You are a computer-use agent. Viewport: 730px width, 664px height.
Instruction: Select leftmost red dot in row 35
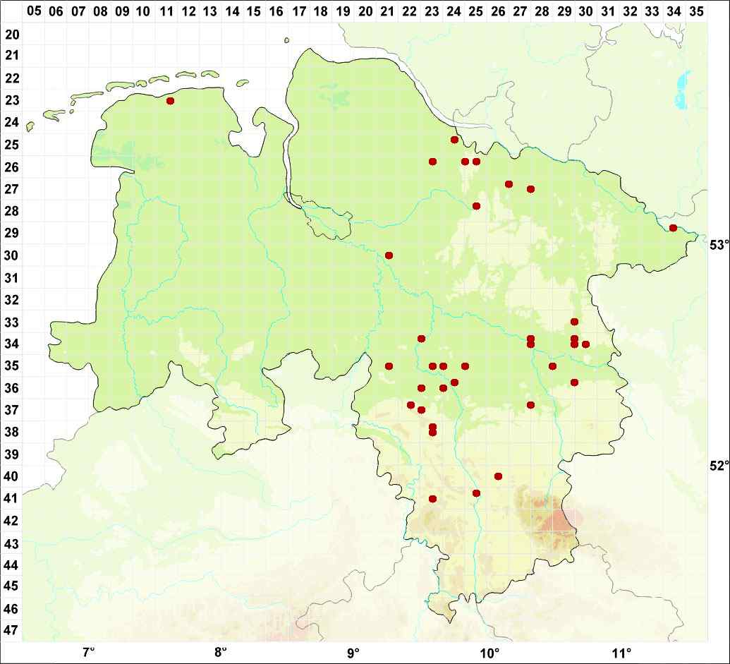click(389, 366)
